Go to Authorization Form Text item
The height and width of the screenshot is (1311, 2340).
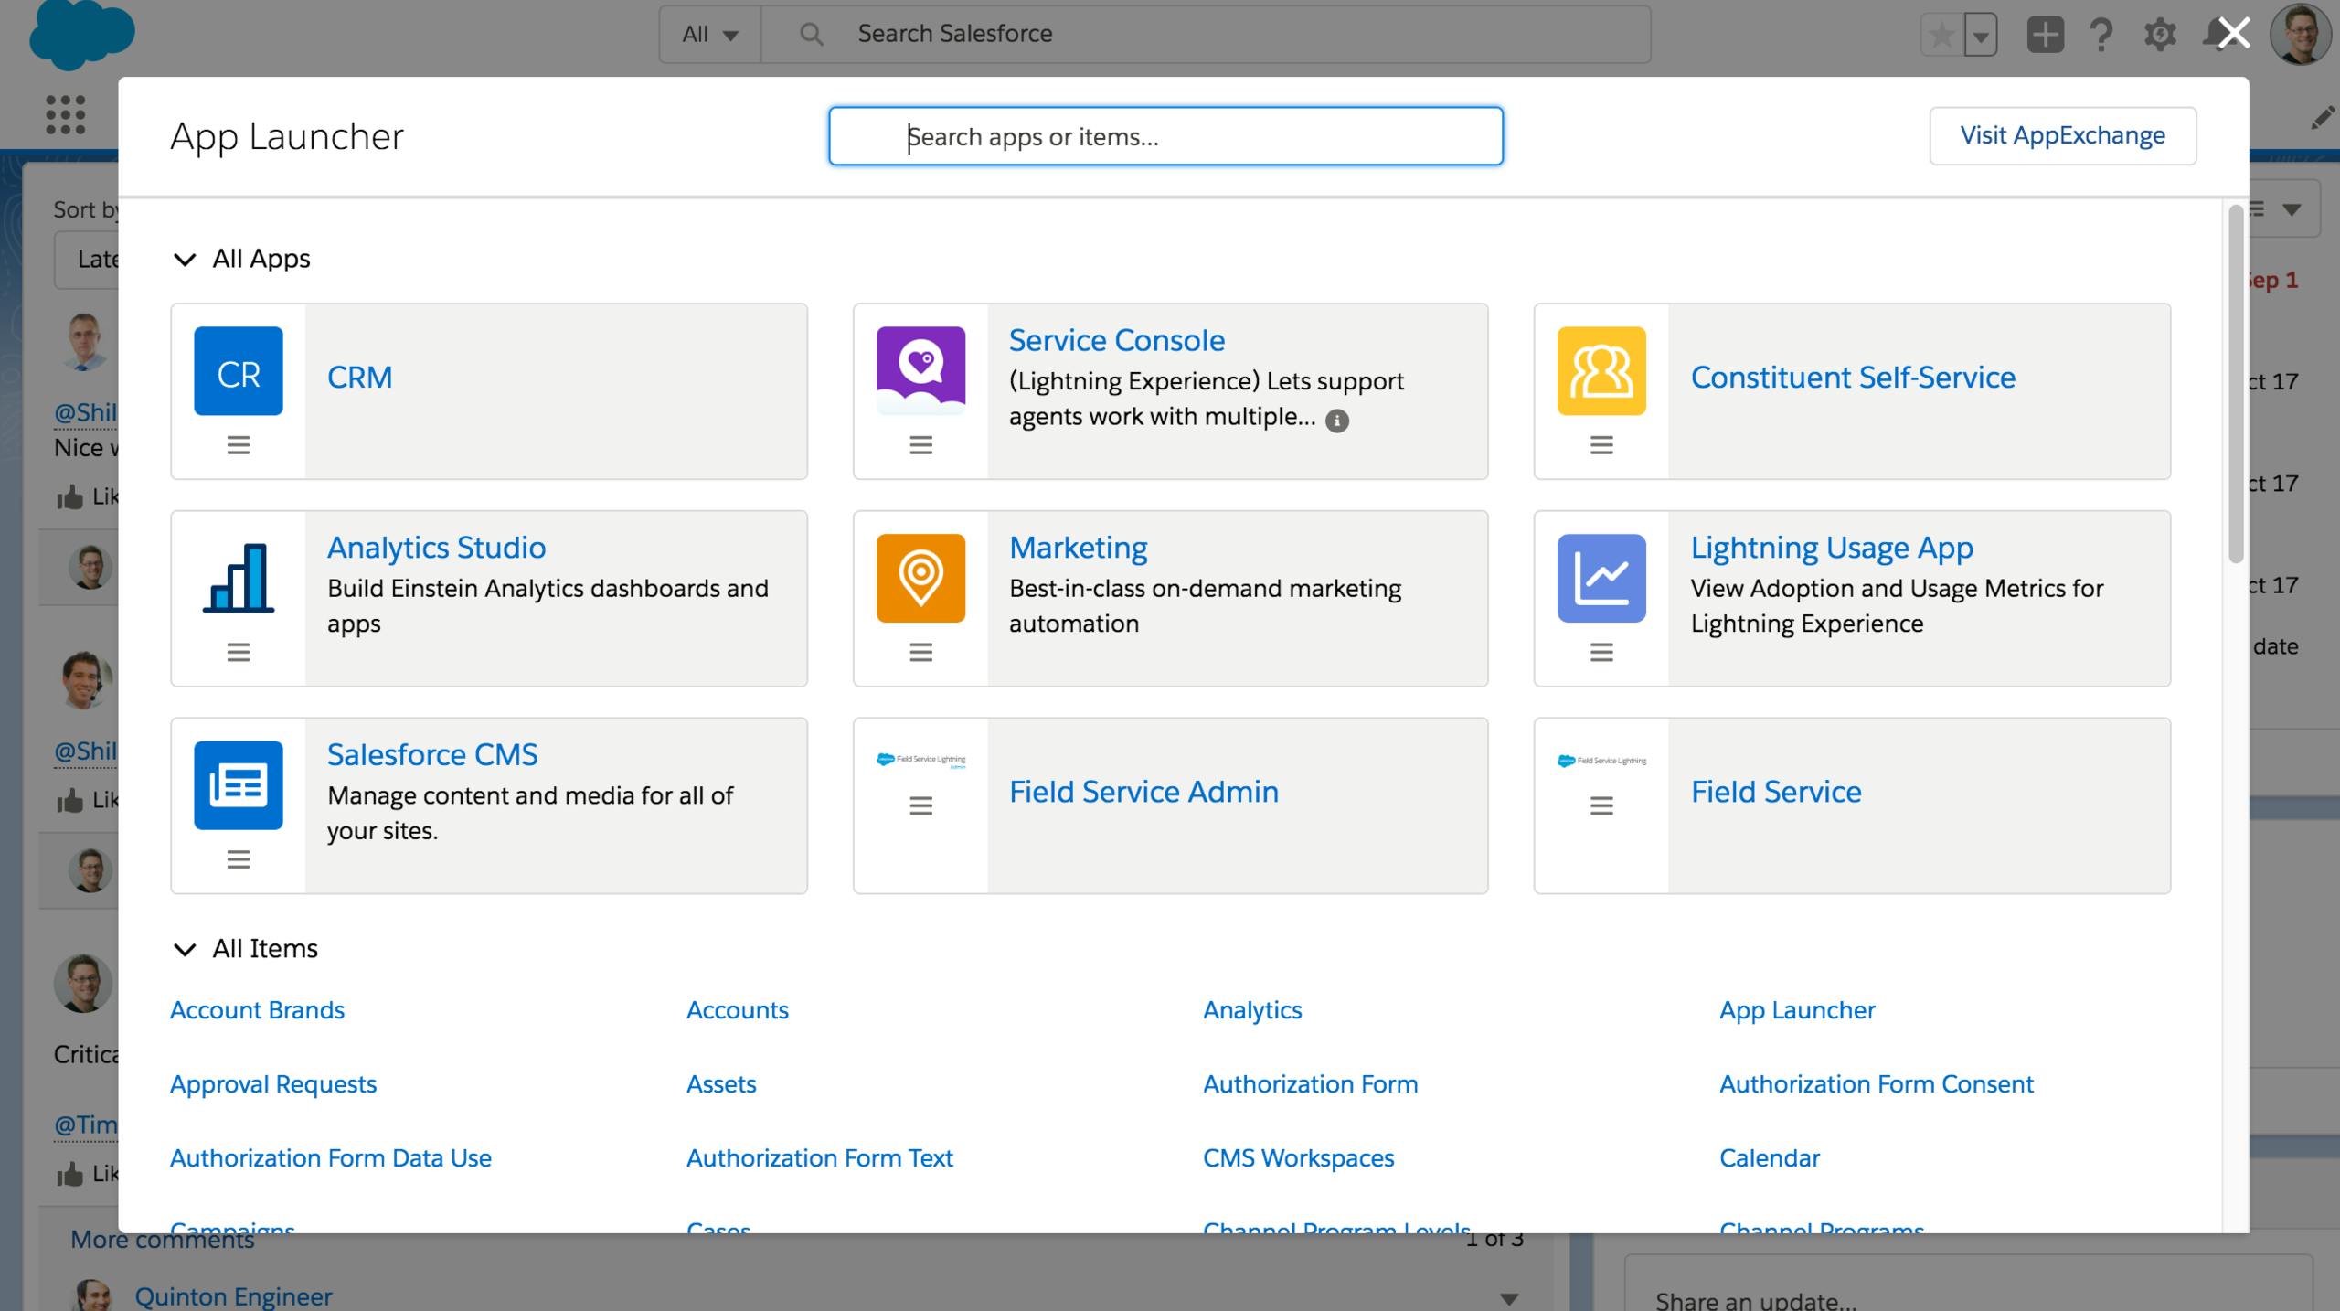point(820,1158)
